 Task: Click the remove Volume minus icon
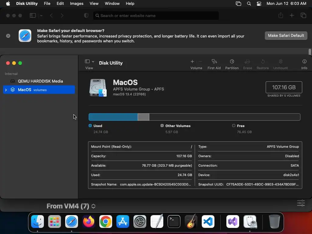coord(200,62)
